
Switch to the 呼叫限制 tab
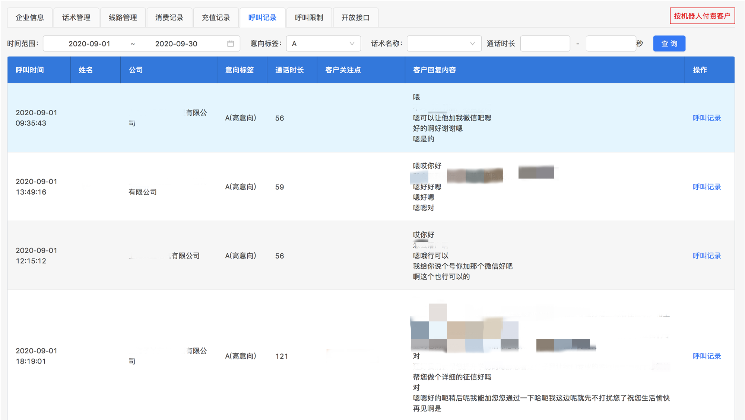tap(309, 17)
